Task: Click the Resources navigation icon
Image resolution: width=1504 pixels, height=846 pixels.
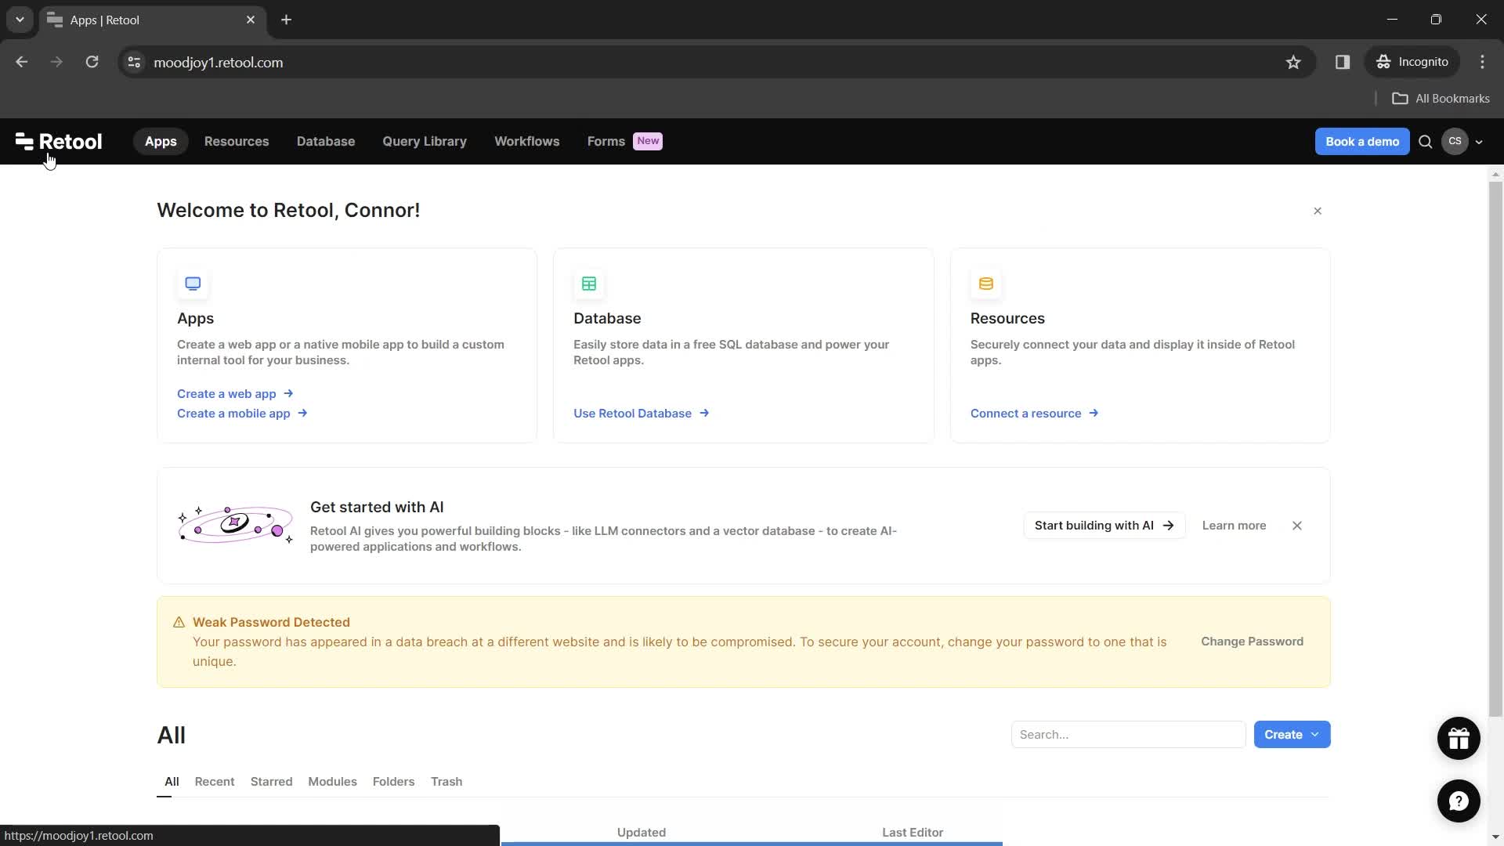Action: 237,140
